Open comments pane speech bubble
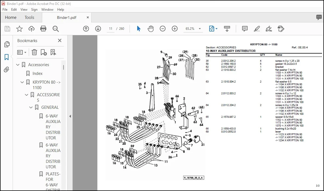Screen dimensions: 324x191 (x=319, y=17)
